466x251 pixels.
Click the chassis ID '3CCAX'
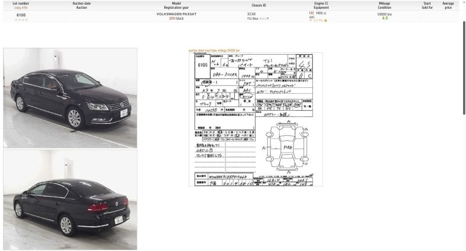tap(251, 14)
